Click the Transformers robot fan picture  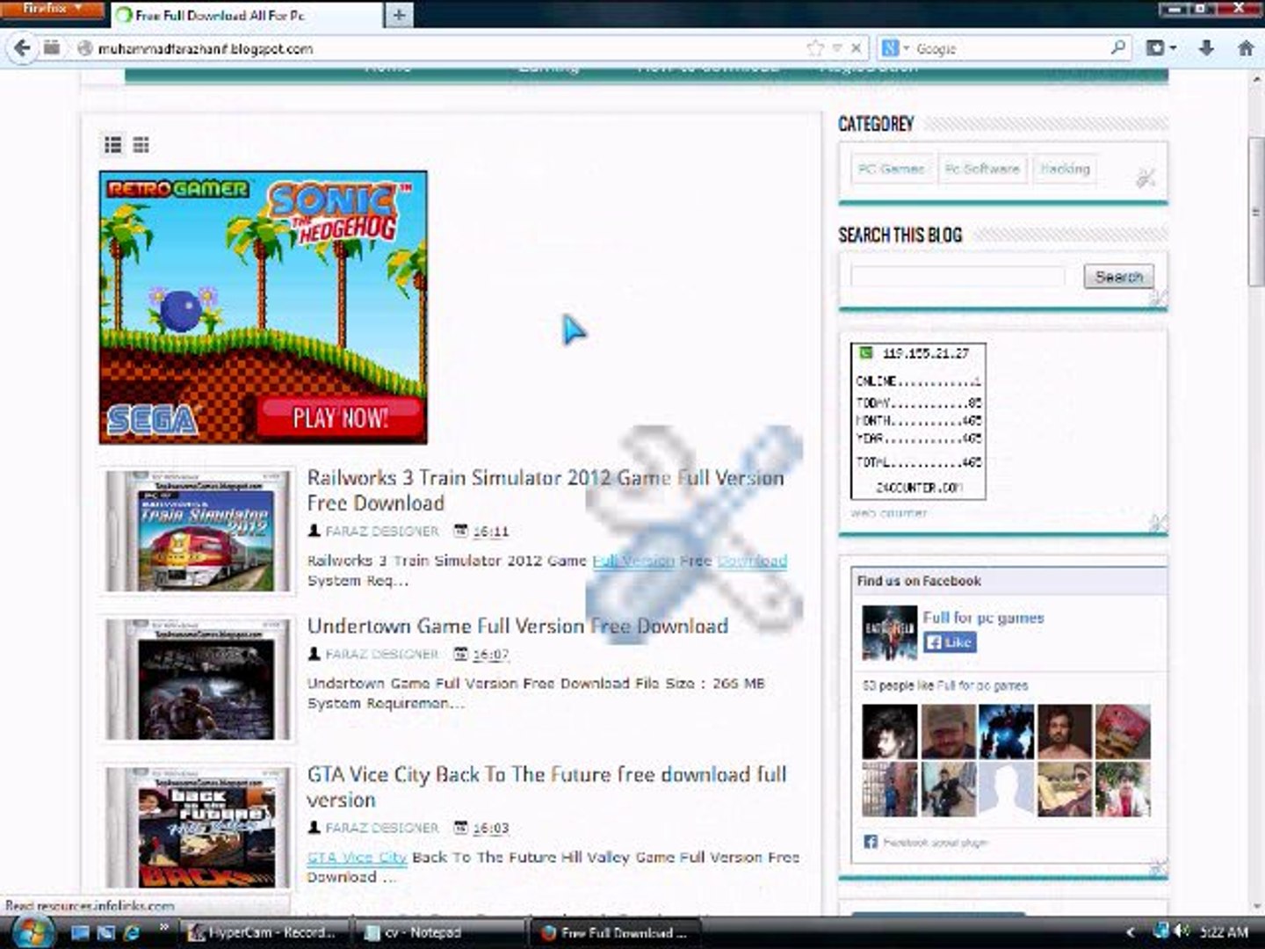pos(1006,731)
